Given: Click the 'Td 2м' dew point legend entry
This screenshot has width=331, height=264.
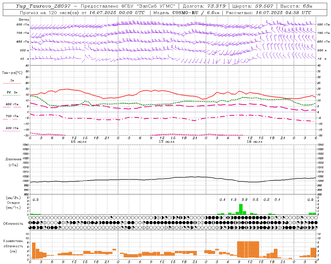Looking at the screenshot, I should tap(12, 92).
